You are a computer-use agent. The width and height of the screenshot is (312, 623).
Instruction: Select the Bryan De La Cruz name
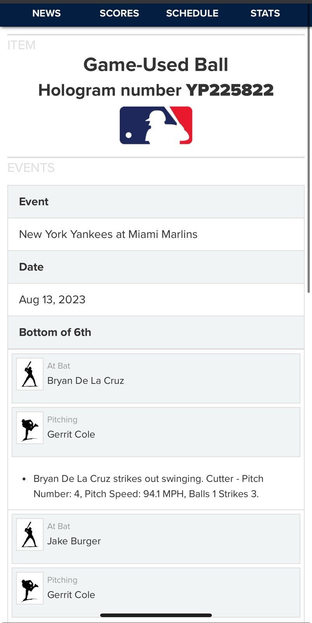pos(86,381)
